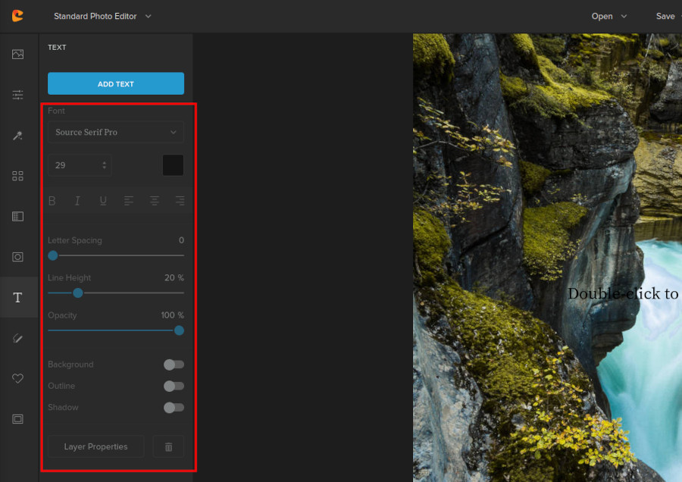The height and width of the screenshot is (482, 682).
Task: Select the Edit panel icon
Action: pos(18,54)
